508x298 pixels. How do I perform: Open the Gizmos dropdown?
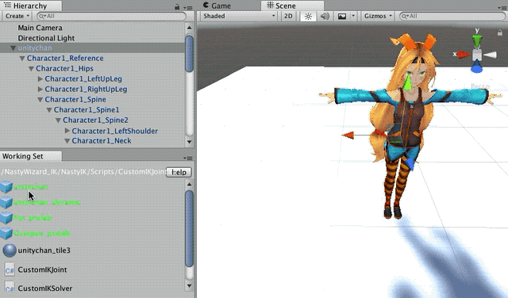[x=378, y=16]
